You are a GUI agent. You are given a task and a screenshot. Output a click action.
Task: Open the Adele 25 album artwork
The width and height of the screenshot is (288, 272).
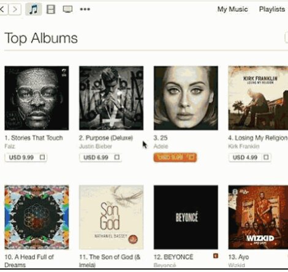[186, 98]
